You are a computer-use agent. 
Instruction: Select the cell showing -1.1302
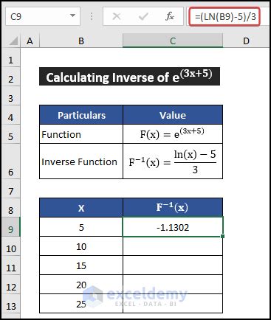pyautogui.click(x=173, y=227)
